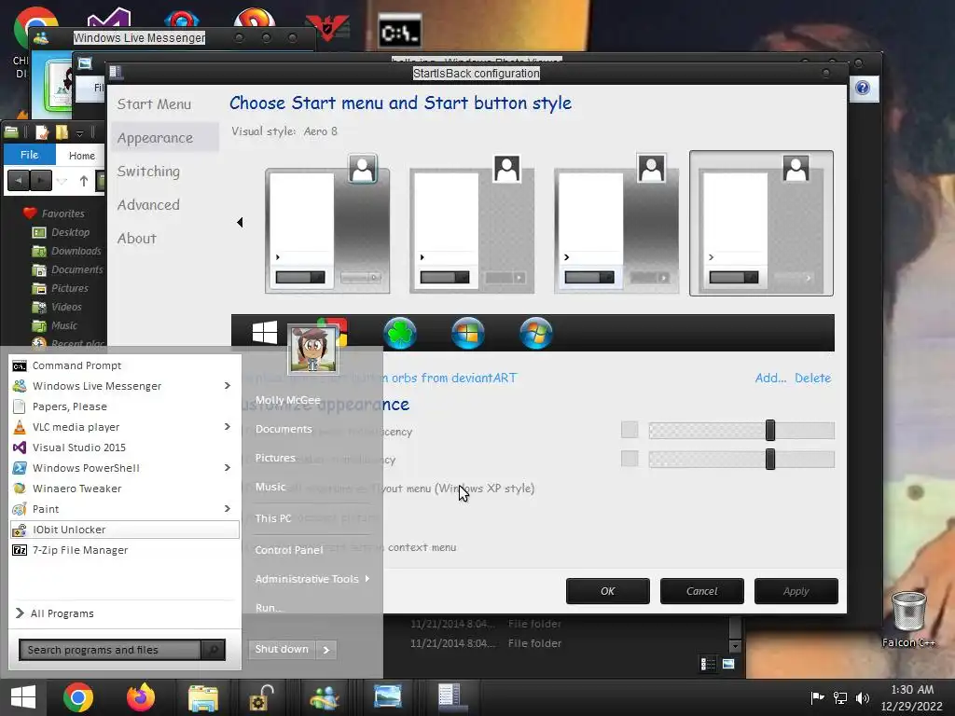The image size is (955, 716).
Task: Click search magnifier in Start menu
Action: (x=214, y=650)
